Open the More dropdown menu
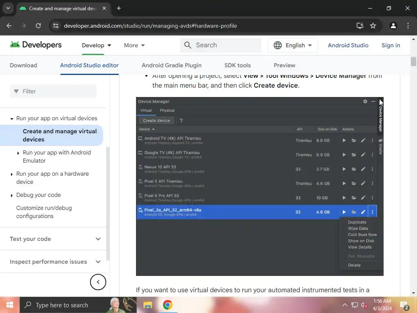Screen dimensions: 417x313 [x=134, y=45]
